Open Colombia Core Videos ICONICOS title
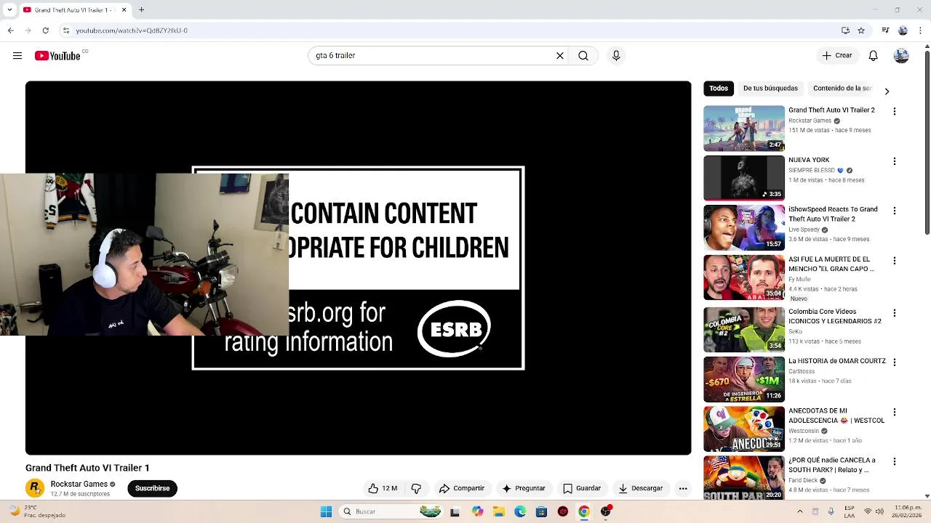Screen dimensions: 931x523 [x=835, y=316]
